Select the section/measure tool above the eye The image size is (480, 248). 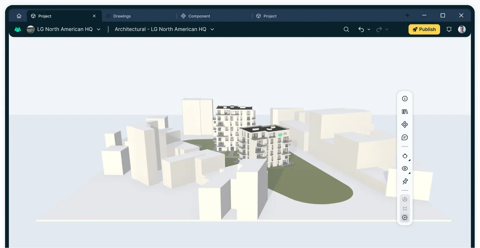[405, 156]
